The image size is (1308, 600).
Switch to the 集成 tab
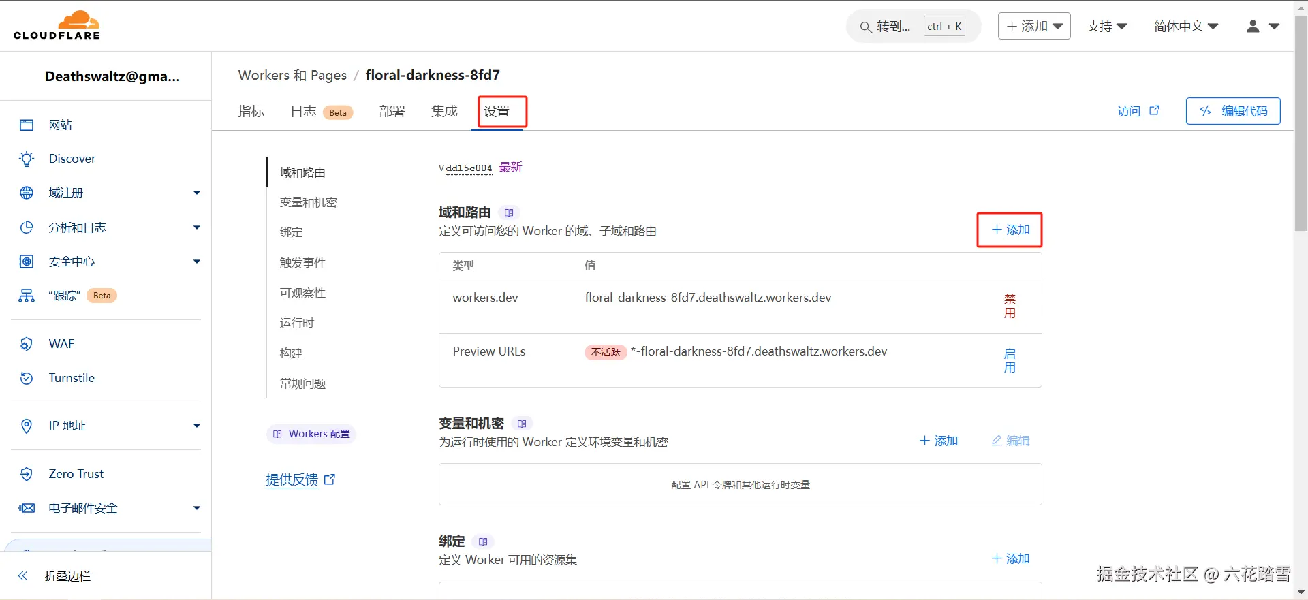(x=444, y=111)
